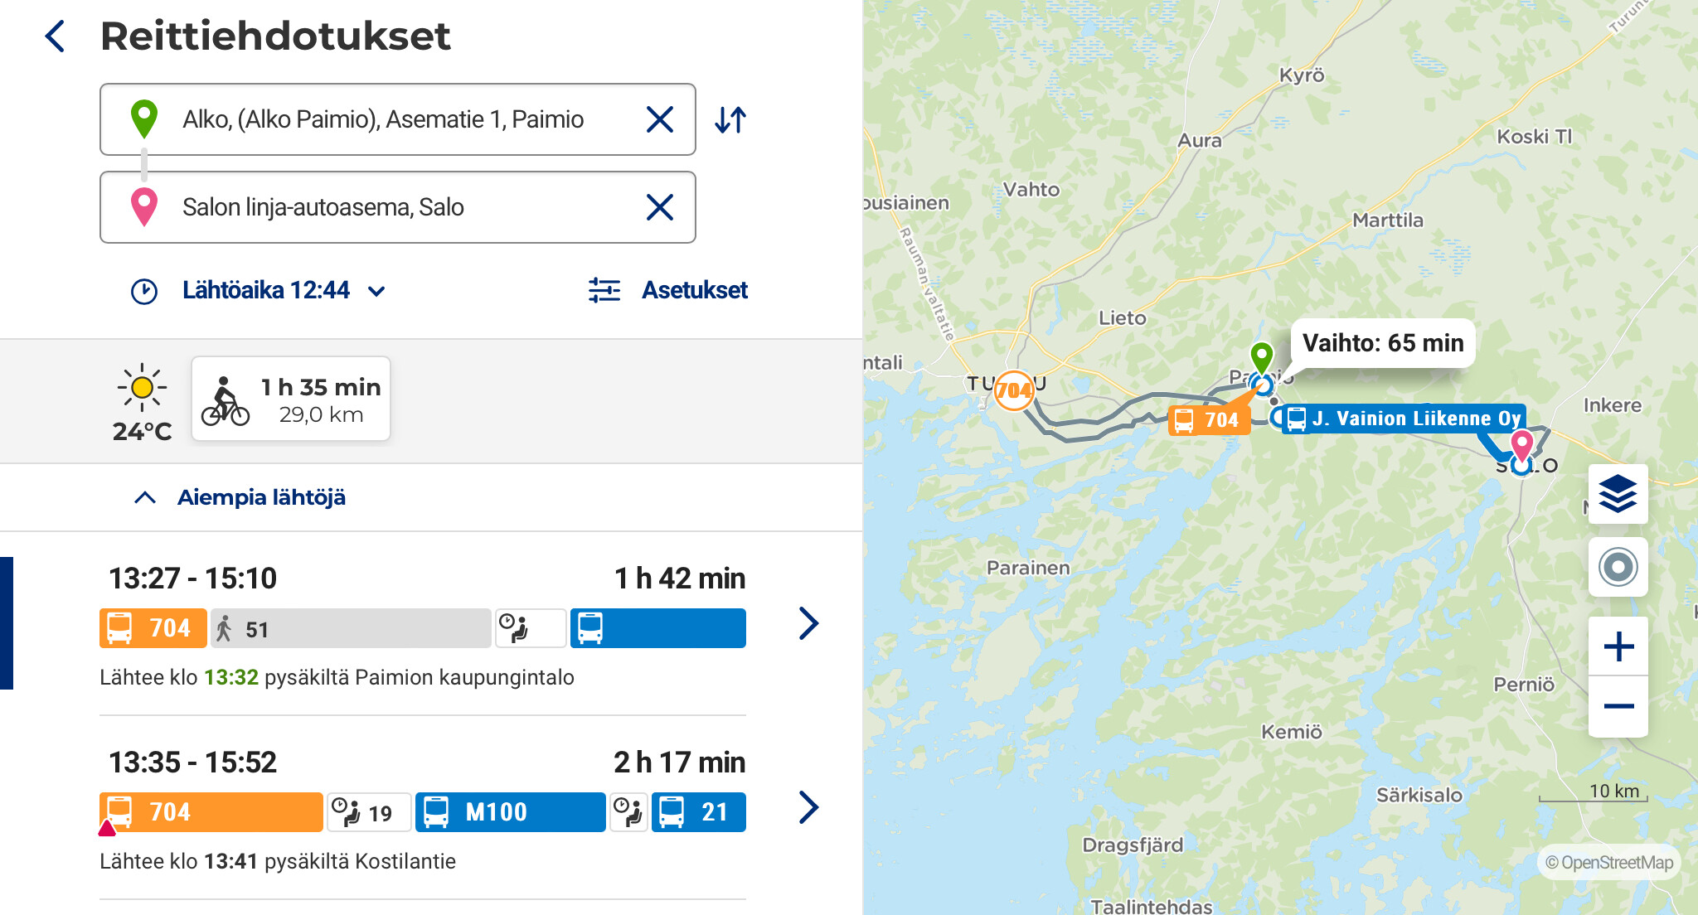The height and width of the screenshot is (915, 1698).
Task: Select the 1 h 35 min cycling option
Action: [291, 399]
